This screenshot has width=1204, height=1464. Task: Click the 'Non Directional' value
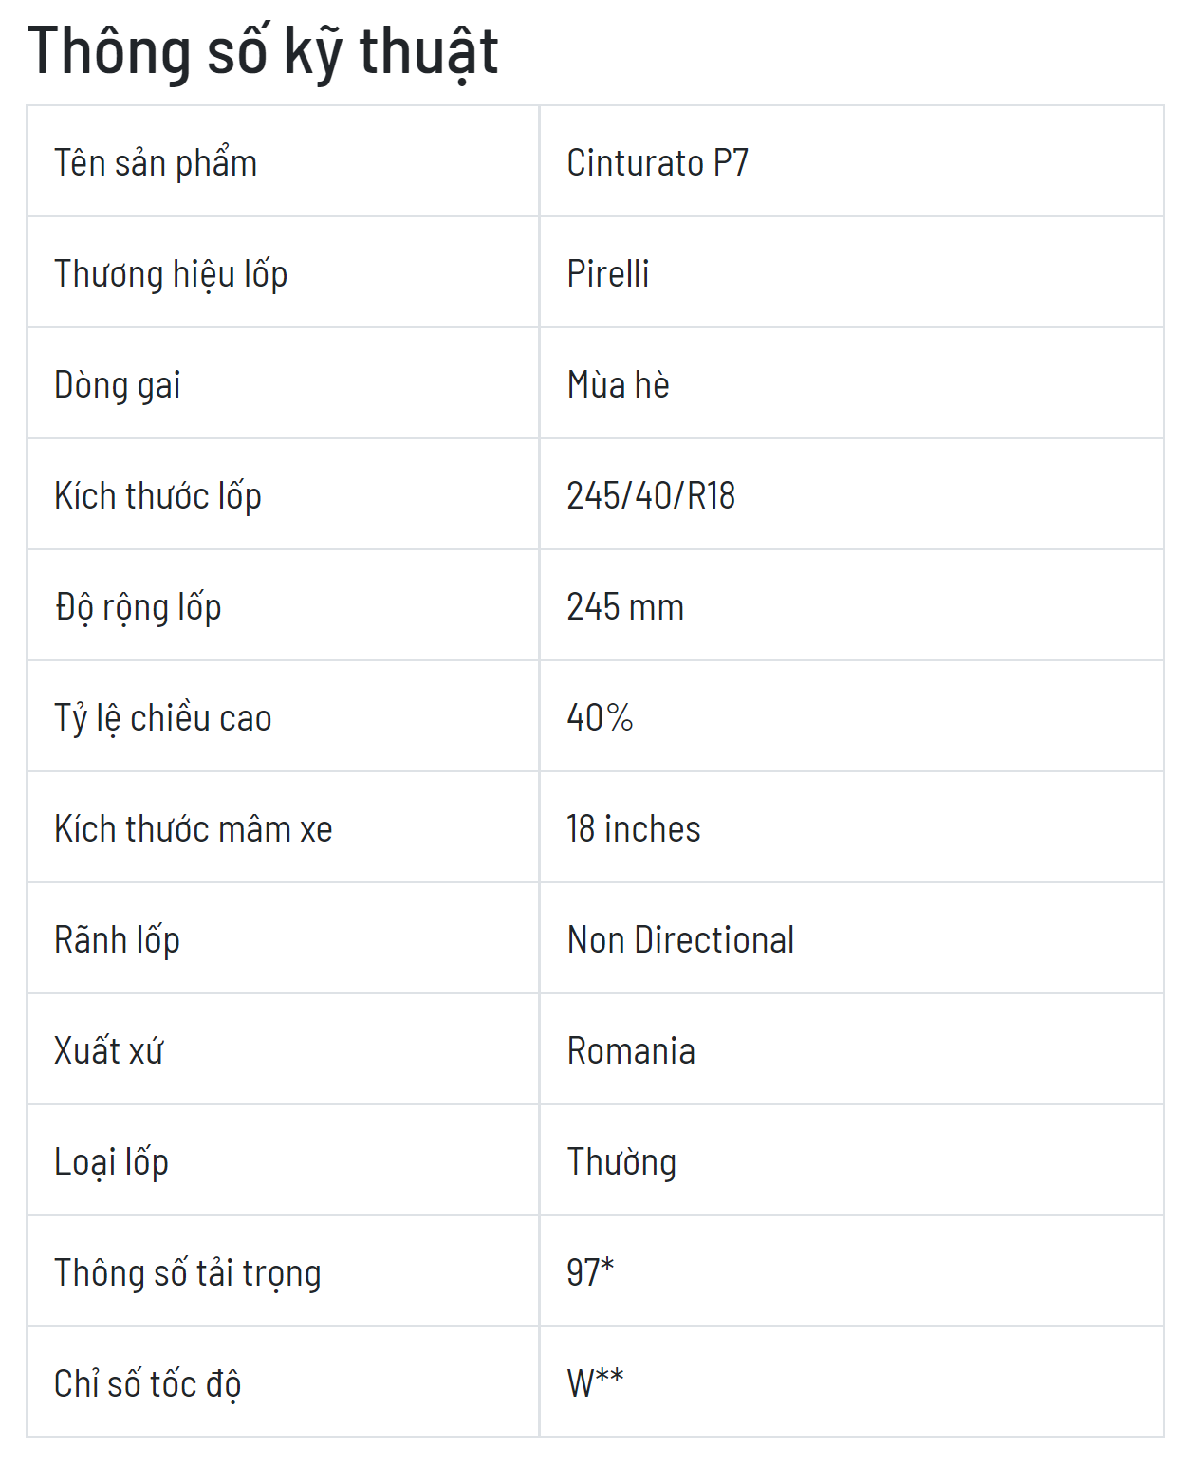[680, 939]
